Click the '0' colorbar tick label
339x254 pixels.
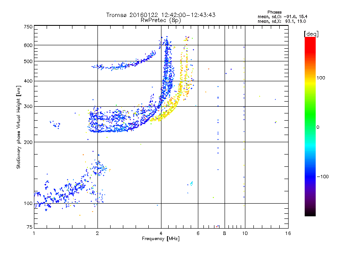pos(318,127)
